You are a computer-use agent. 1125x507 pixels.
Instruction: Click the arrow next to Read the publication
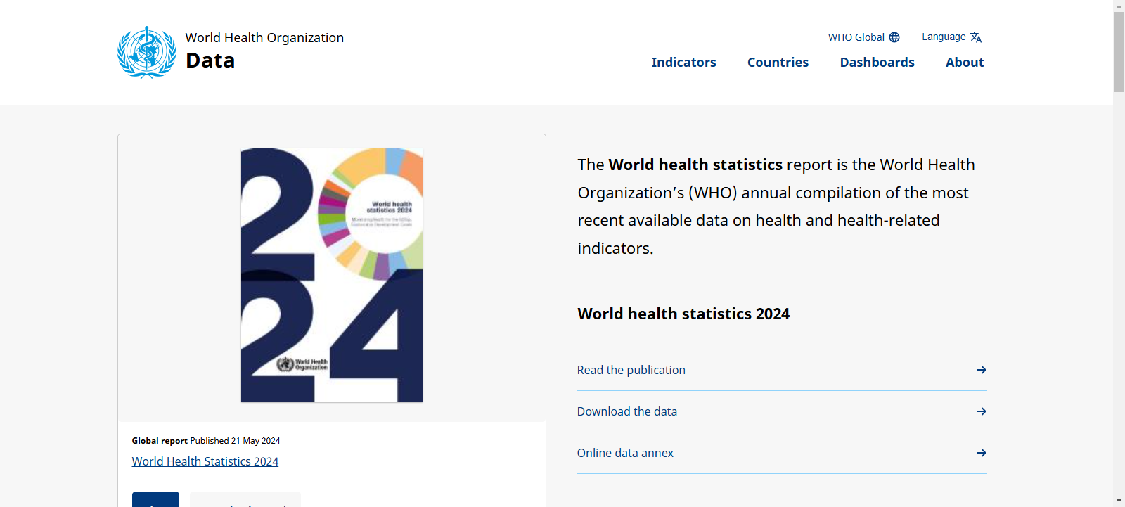click(x=981, y=370)
